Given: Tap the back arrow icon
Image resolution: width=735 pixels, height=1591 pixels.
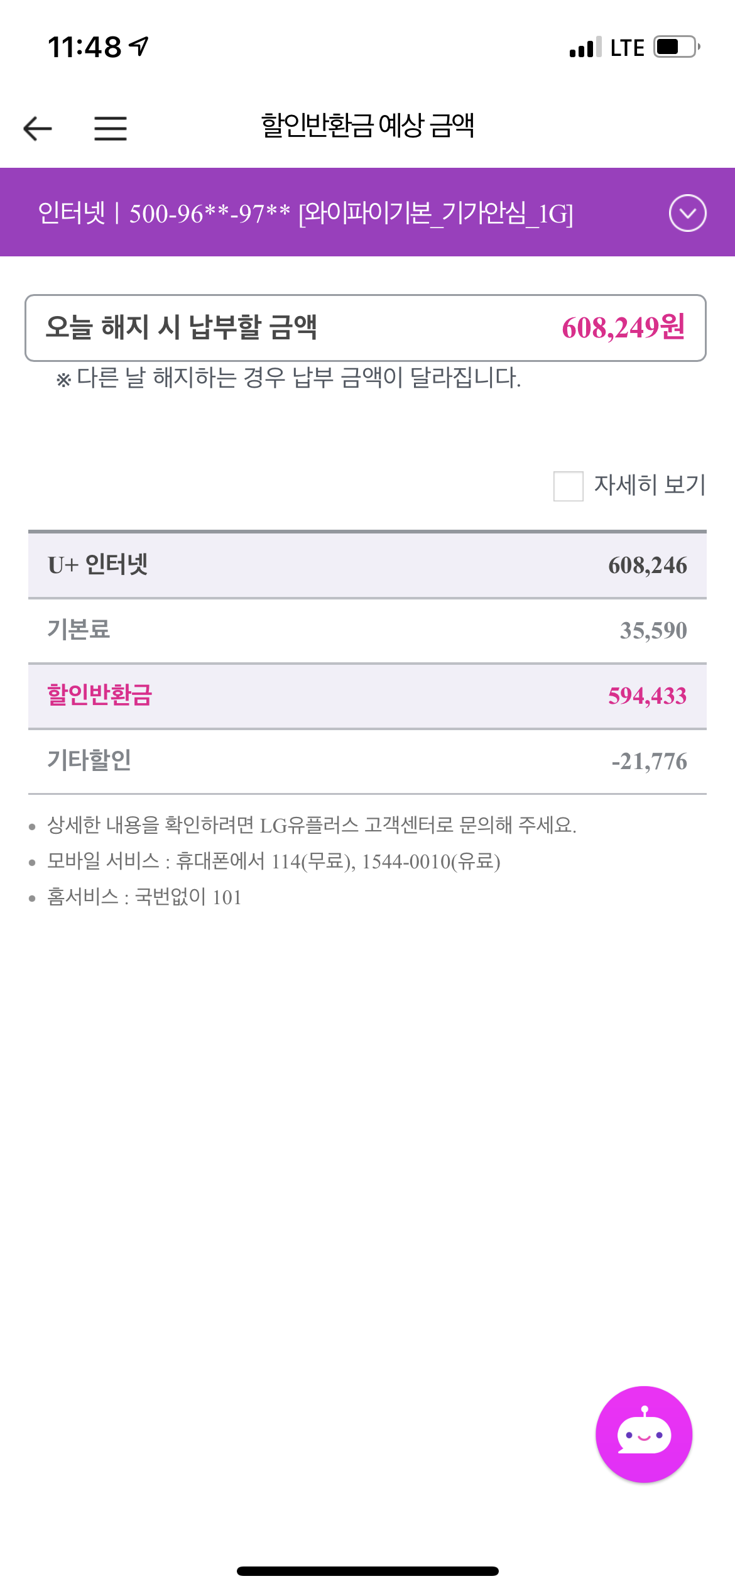Looking at the screenshot, I should tap(38, 129).
